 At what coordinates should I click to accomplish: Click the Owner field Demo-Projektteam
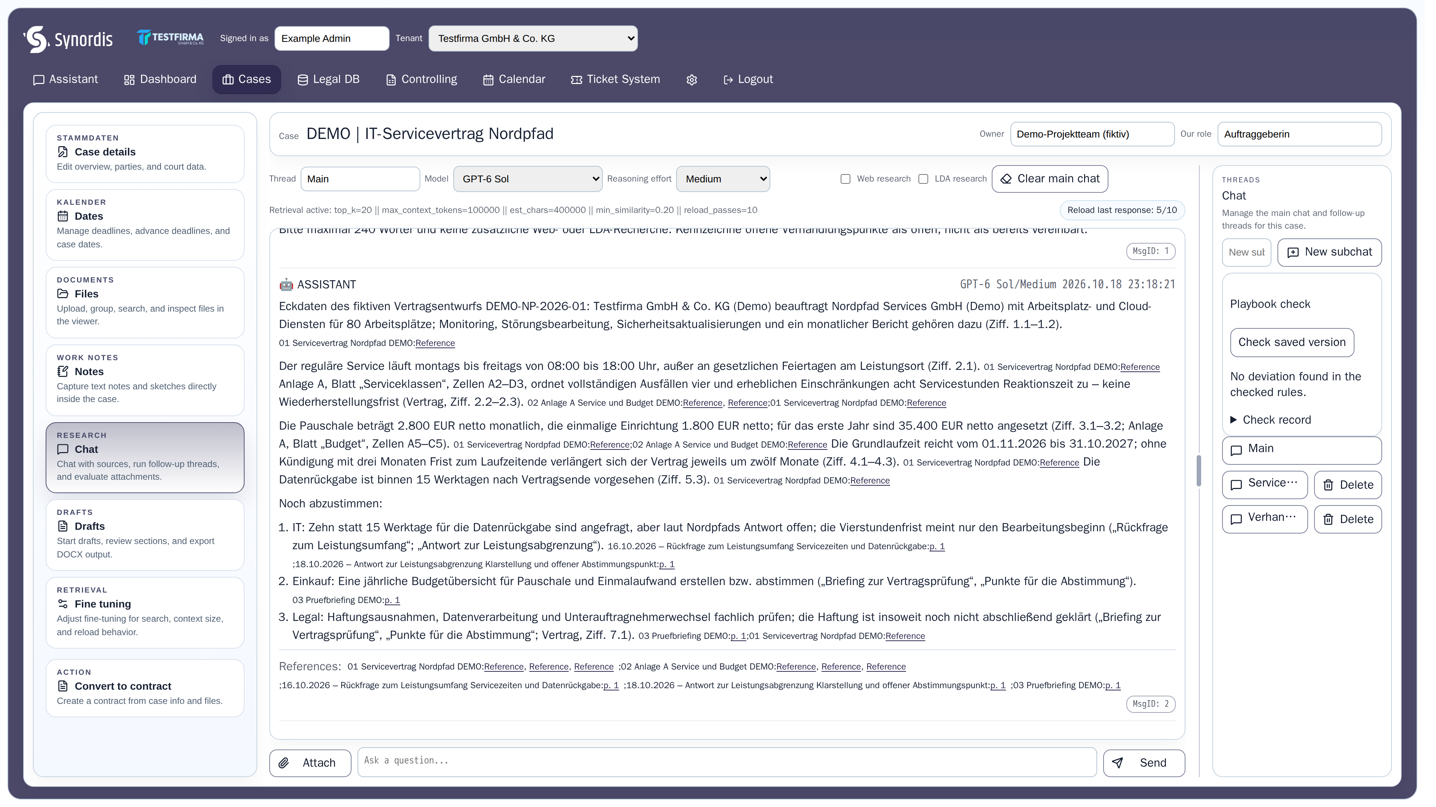coord(1101,135)
